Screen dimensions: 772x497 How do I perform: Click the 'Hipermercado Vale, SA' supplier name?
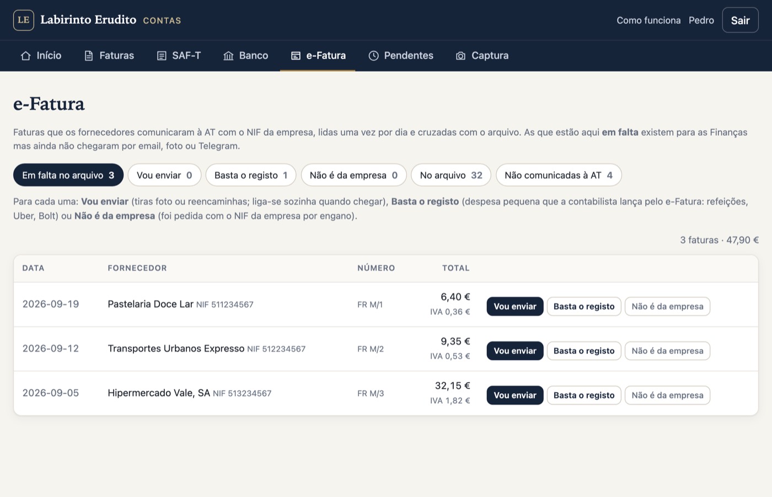(x=159, y=393)
